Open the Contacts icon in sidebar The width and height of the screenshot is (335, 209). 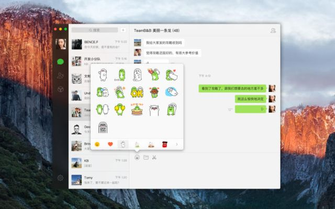pos(61,76)
